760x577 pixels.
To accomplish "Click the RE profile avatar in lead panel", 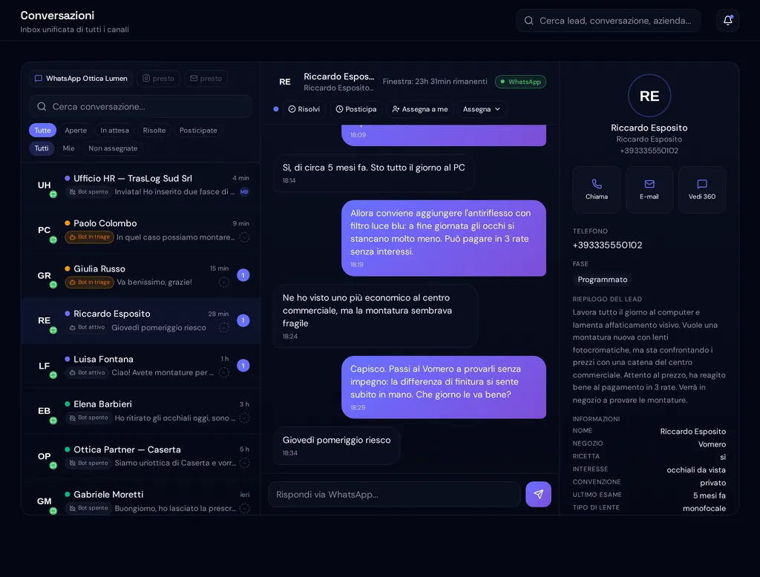I will point(649,96).
